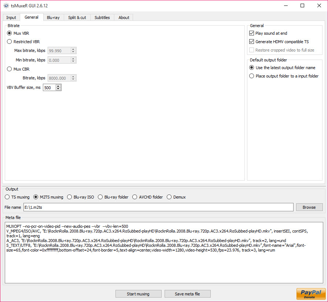Open the Blu-ray tab
The width and height of the screenshot is (328, 302).
pos(53,18)
